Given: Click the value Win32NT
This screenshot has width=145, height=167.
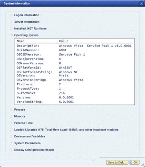Looking at the screenshot, I should (x=65, y=67).
